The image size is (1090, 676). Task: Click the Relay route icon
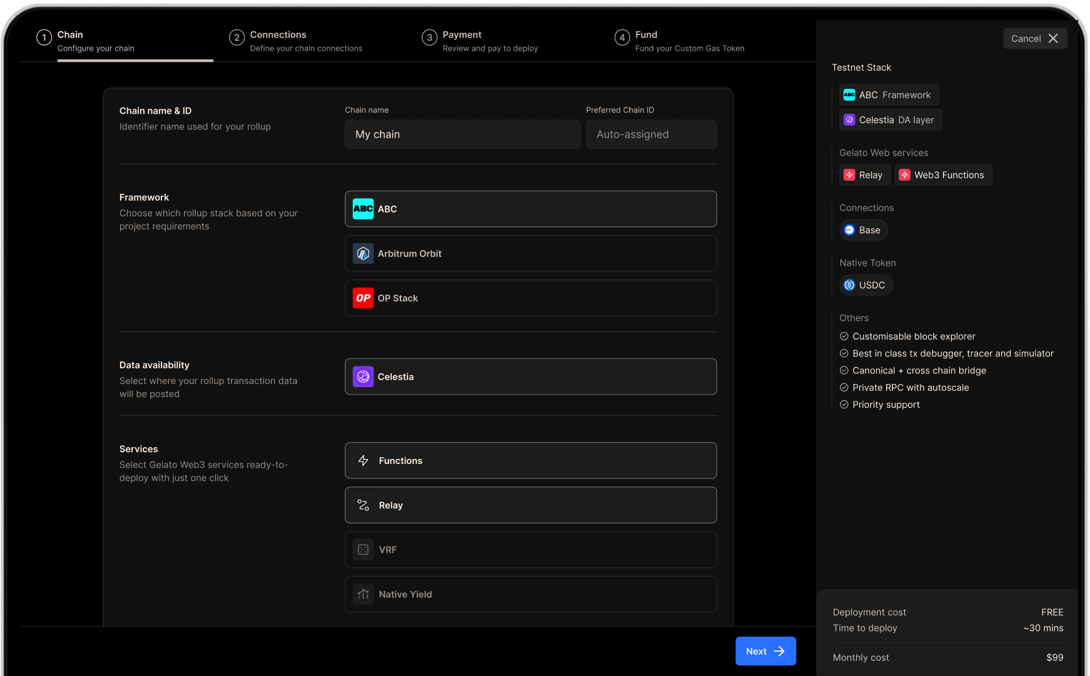363,505
